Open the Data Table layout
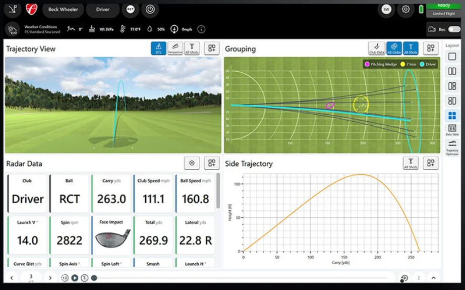The width and height of the screenshot is (465, 290). pyautogui.click(x=452, y=130)
